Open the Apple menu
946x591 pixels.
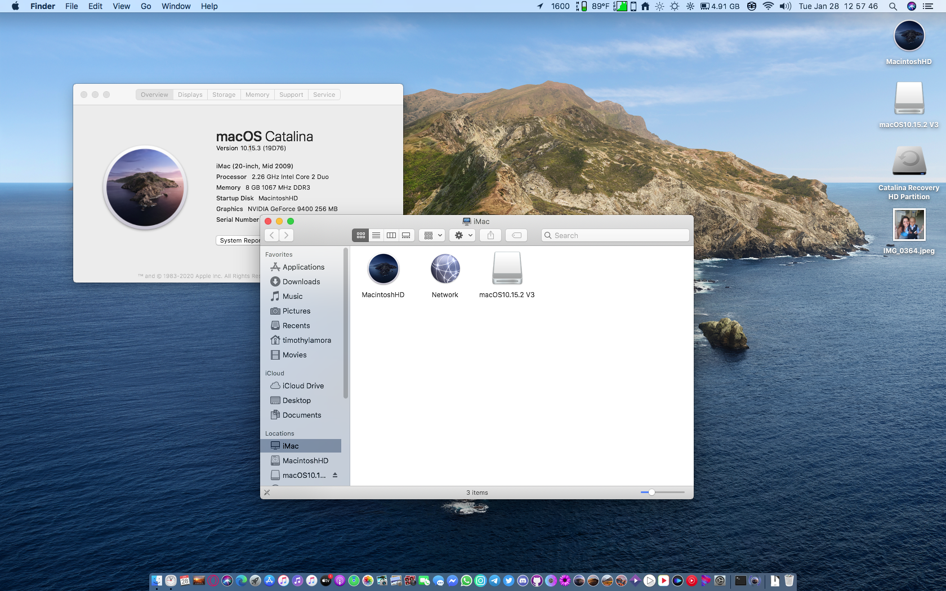15,6
